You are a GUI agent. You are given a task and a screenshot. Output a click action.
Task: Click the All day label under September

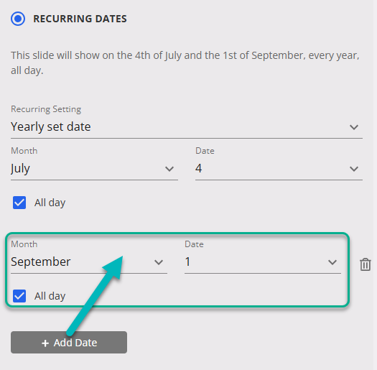pos(50,296)
